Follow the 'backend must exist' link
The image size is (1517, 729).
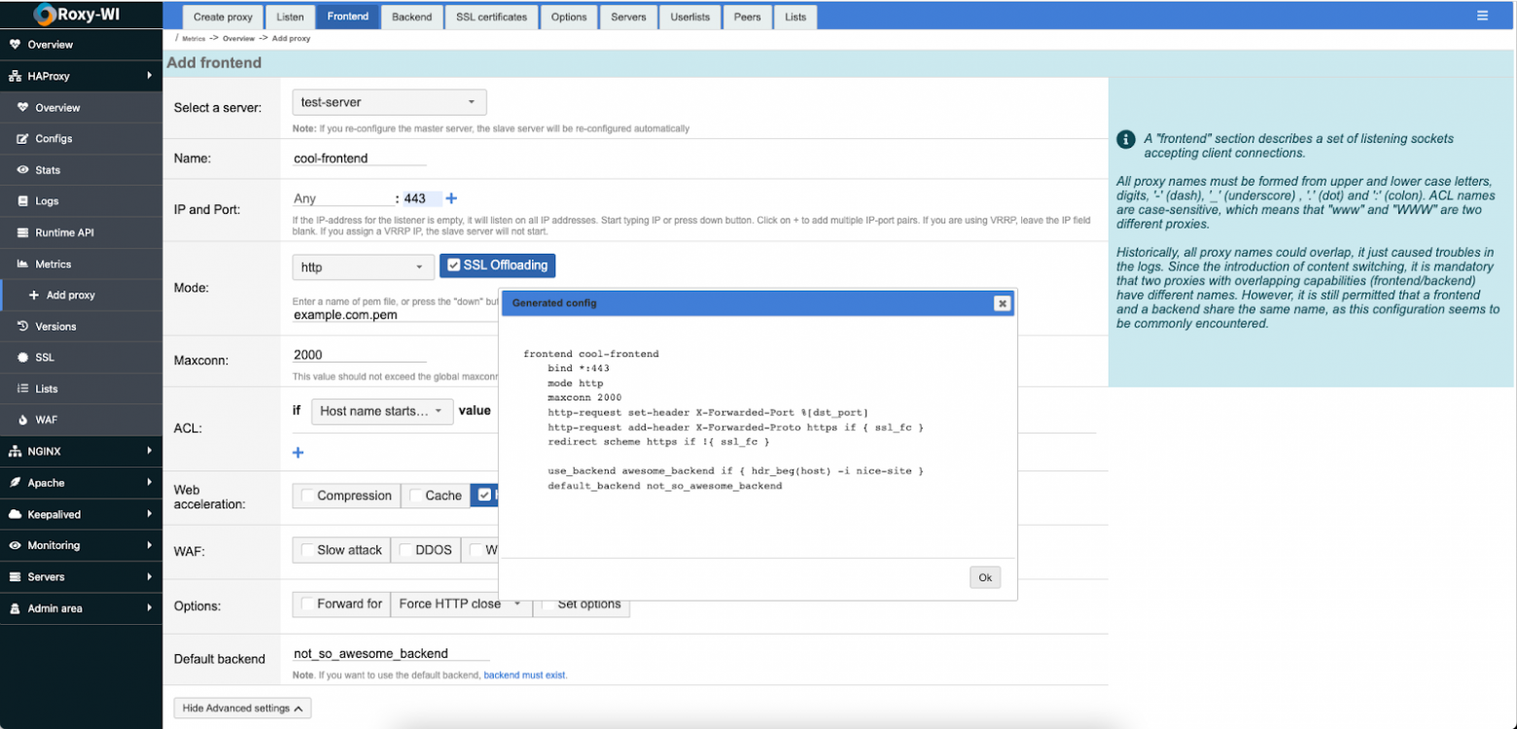(524, 675)
